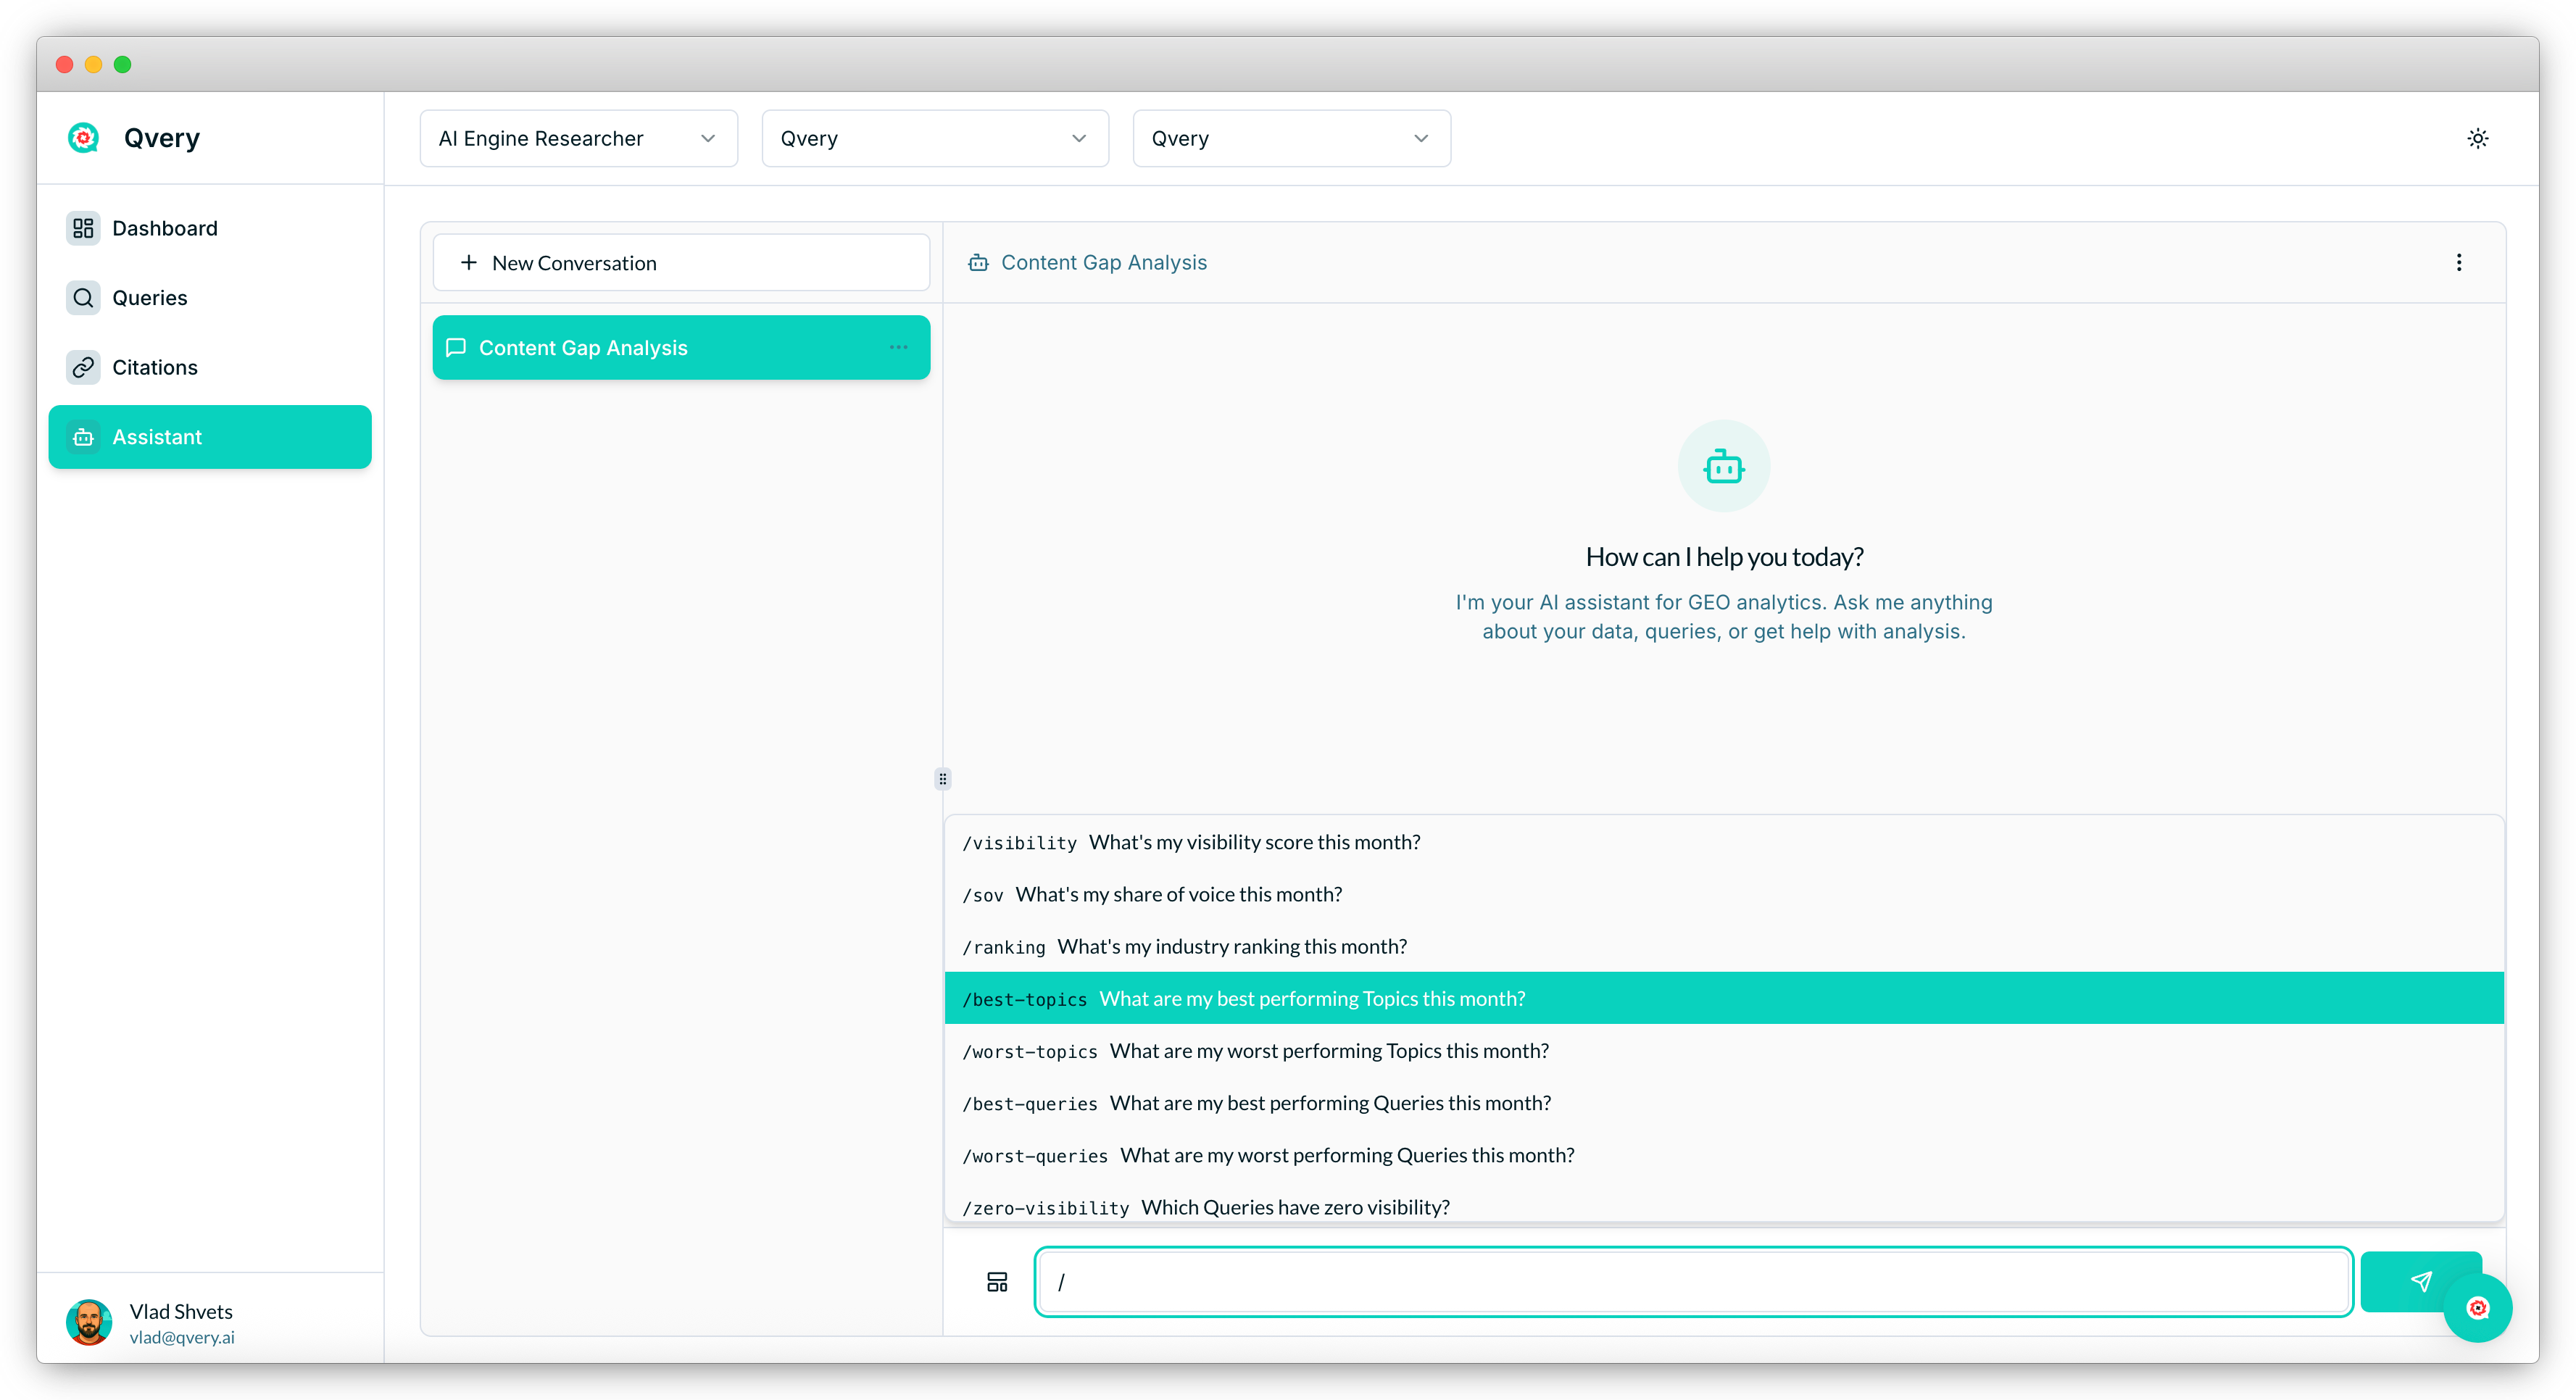Grab the panel resize handle

coord(942,778)
